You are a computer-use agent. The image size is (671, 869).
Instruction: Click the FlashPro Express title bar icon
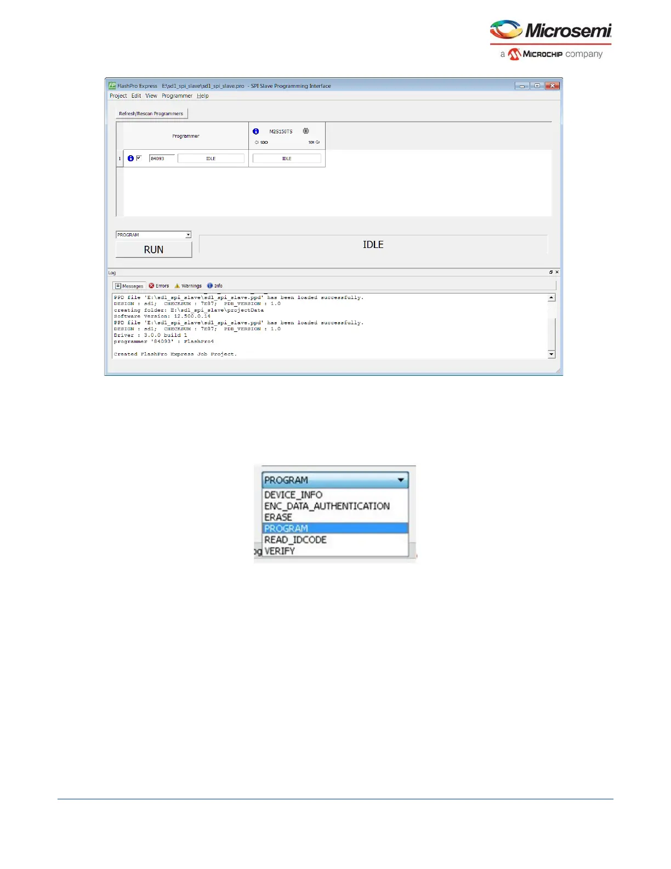pos(112,86)
